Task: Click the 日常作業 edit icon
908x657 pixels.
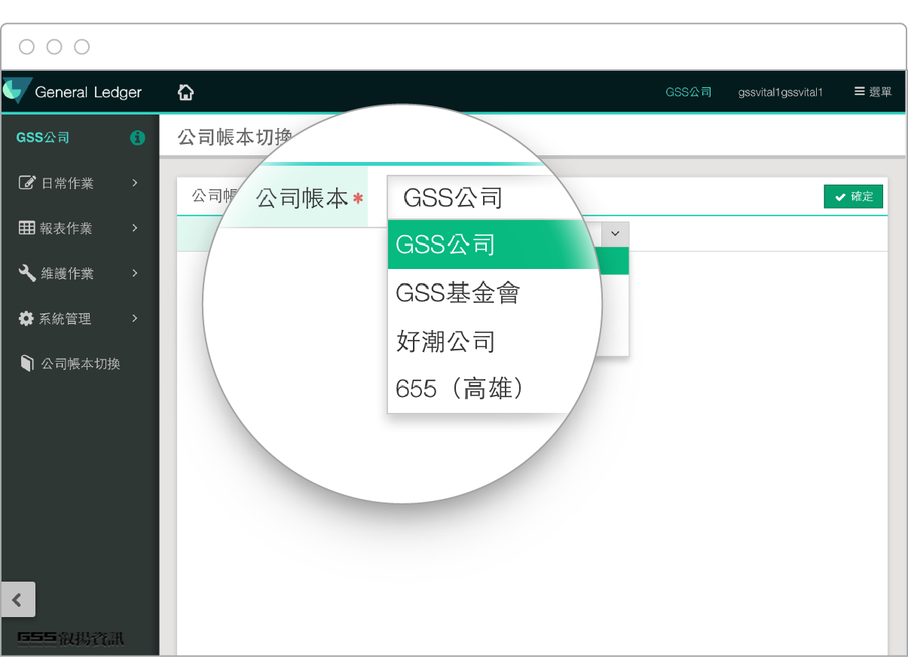Action: [27, 182]
